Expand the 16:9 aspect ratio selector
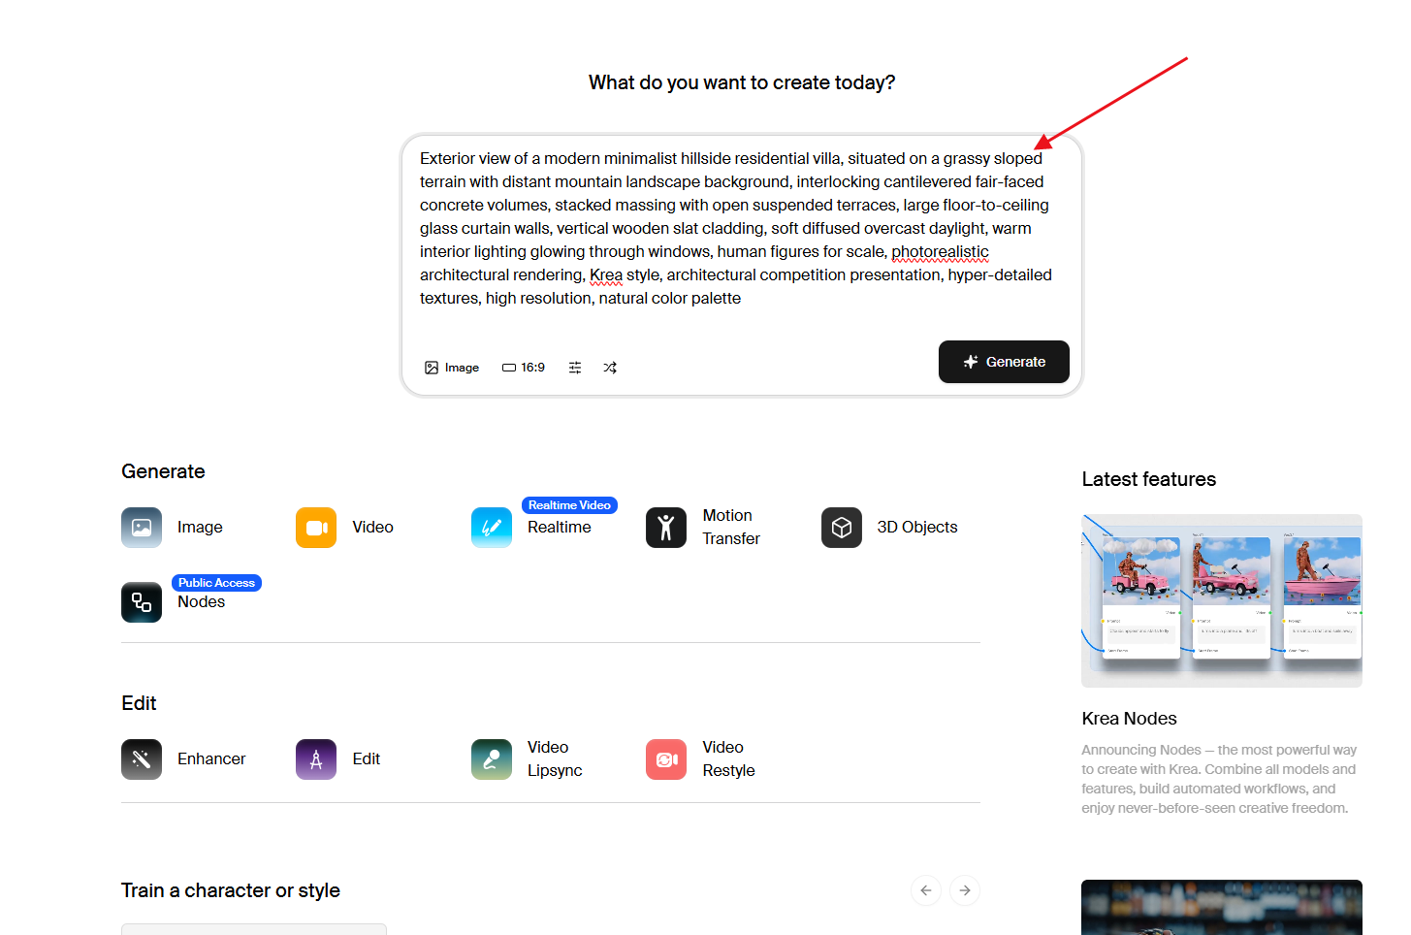 click(x=524, y=368)
